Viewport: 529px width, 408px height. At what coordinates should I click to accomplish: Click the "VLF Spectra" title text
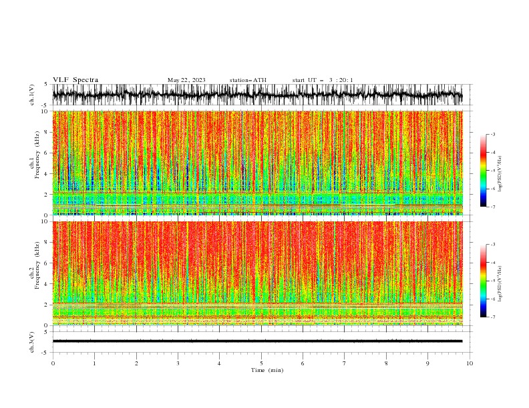75,80
